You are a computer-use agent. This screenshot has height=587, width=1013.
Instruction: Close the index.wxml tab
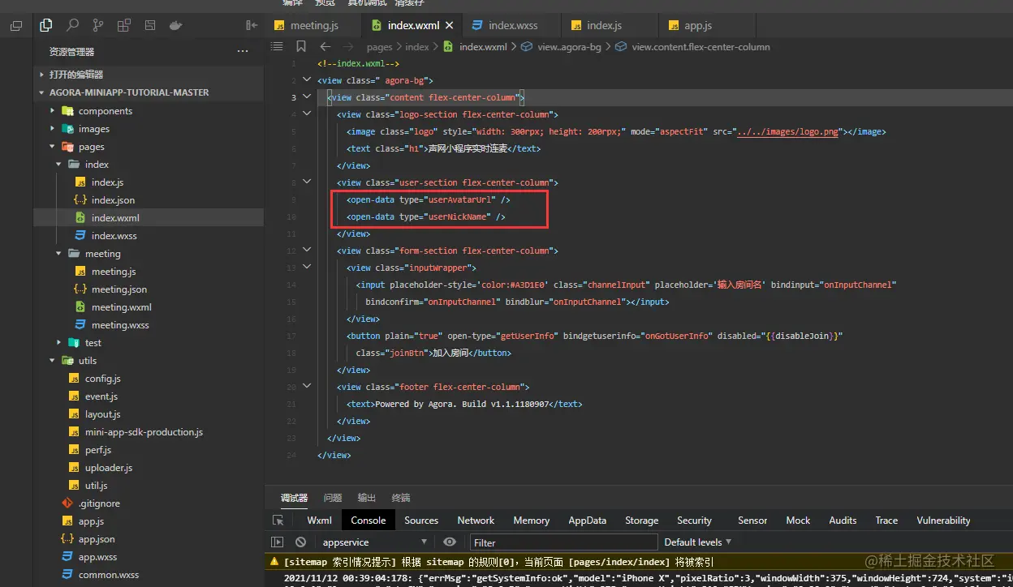tap(451, 25)
